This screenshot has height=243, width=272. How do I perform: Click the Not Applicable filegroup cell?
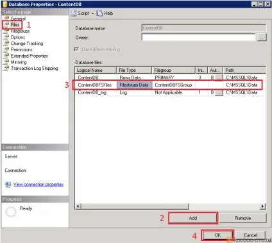(174, 92)
